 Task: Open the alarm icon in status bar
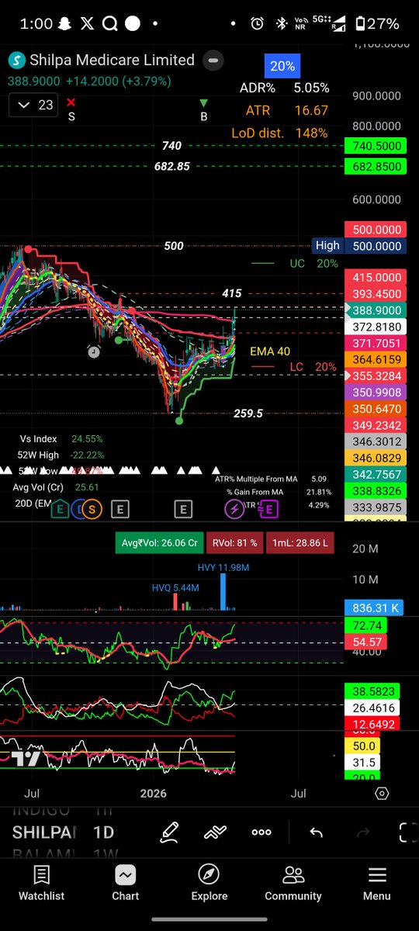click(257, 24)
